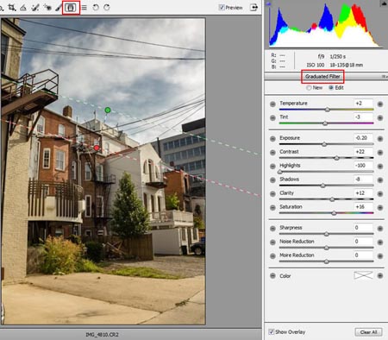388x340 pixels.
Task: Rotate image clockwise
Action: pos(107,8)
